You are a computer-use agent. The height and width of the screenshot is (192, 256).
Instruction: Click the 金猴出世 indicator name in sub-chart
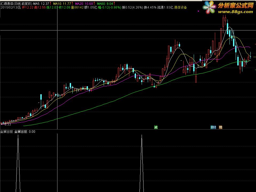pyautogui.click(x=6, y=132)
